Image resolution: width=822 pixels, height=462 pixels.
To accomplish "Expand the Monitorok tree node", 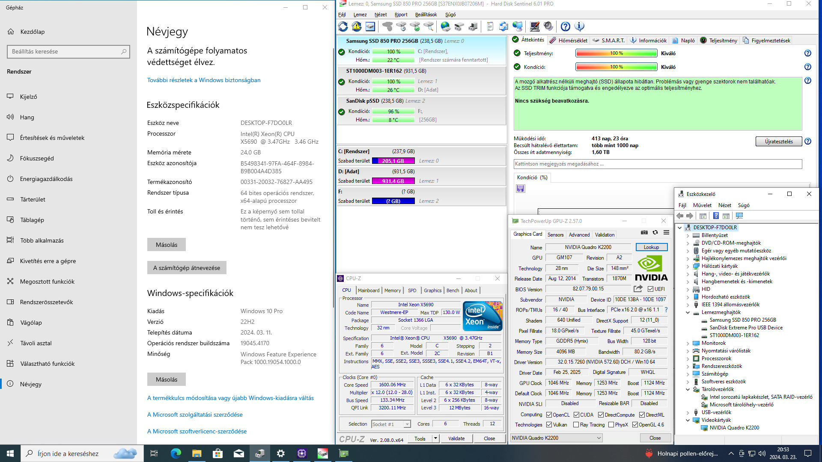I will [x=688, y=343].
